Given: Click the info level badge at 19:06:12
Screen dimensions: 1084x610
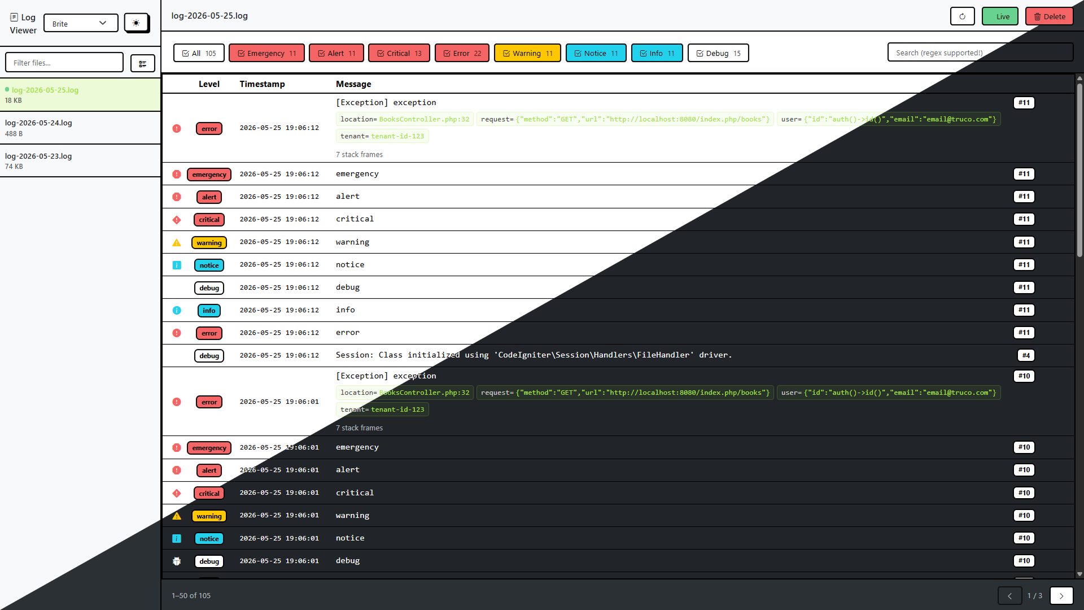Looking at the screenshot, I should (x=209, y=311).
